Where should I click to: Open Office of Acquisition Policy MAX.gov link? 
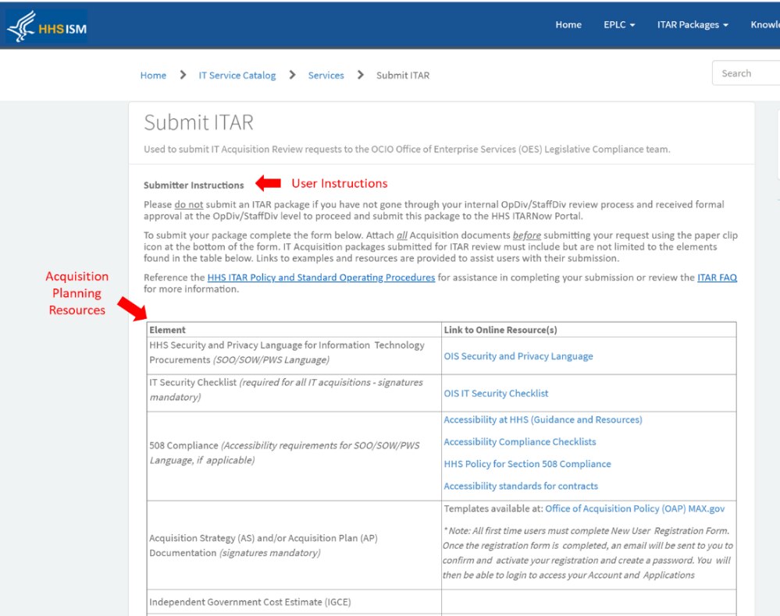pyautogui.click(x=635, y=508)
